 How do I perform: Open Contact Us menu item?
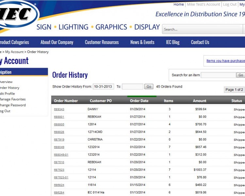[x=200, y=42]
